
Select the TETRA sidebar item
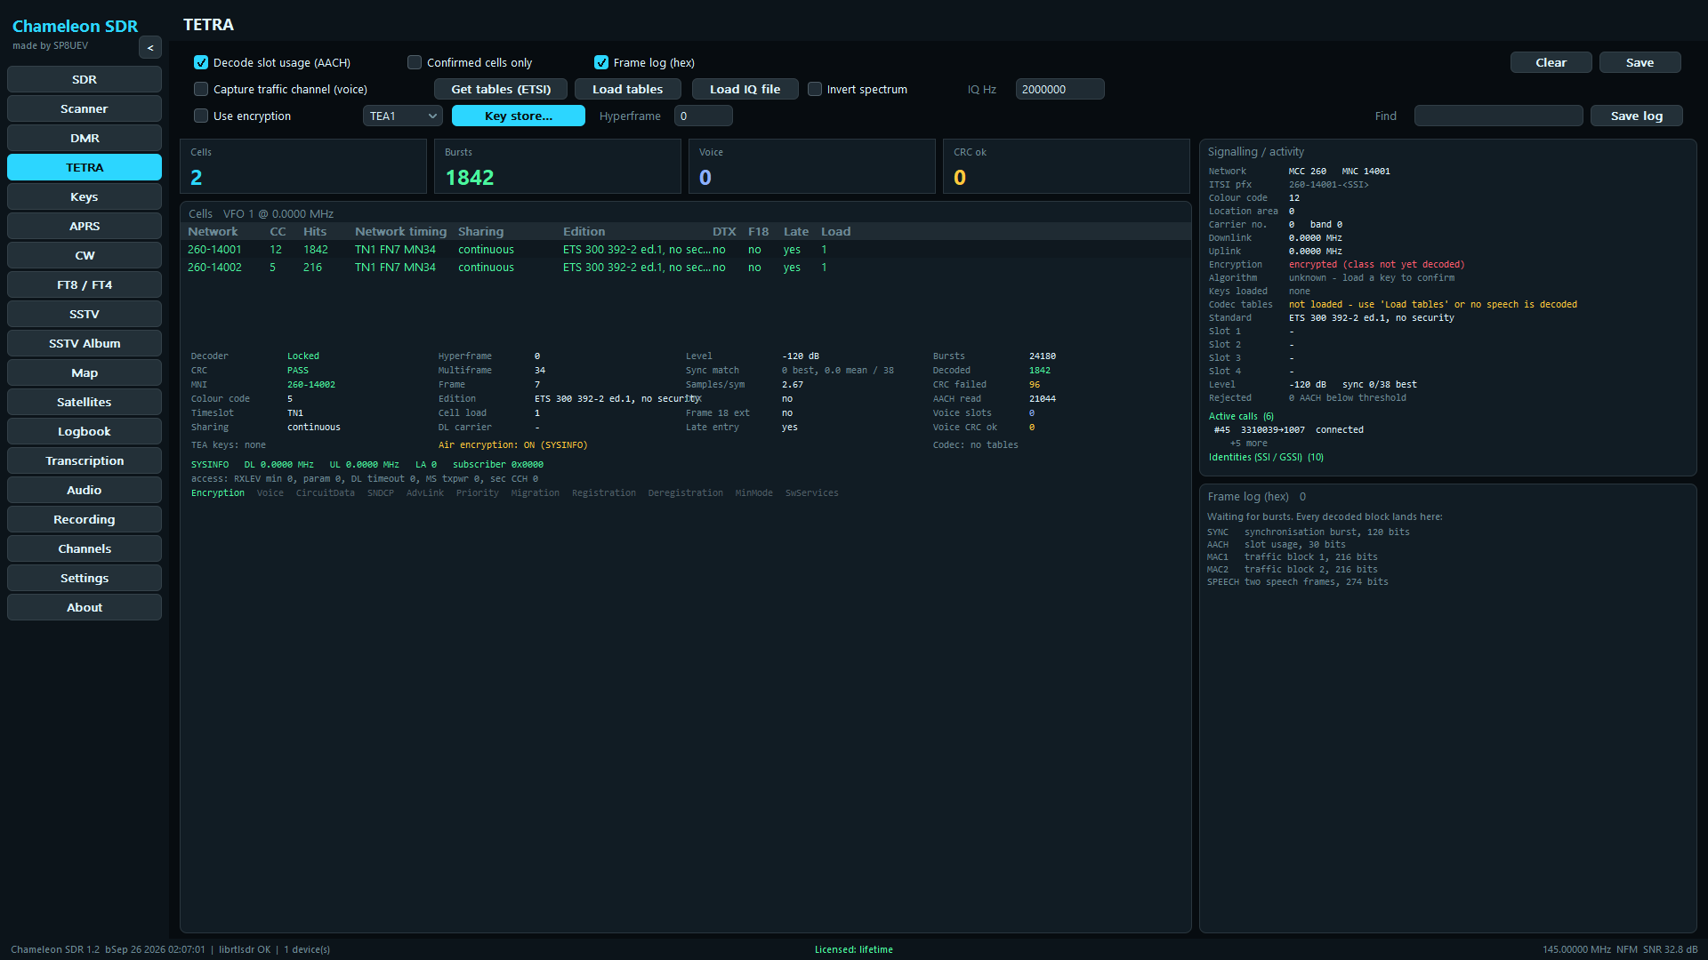(x=85, y=167)
